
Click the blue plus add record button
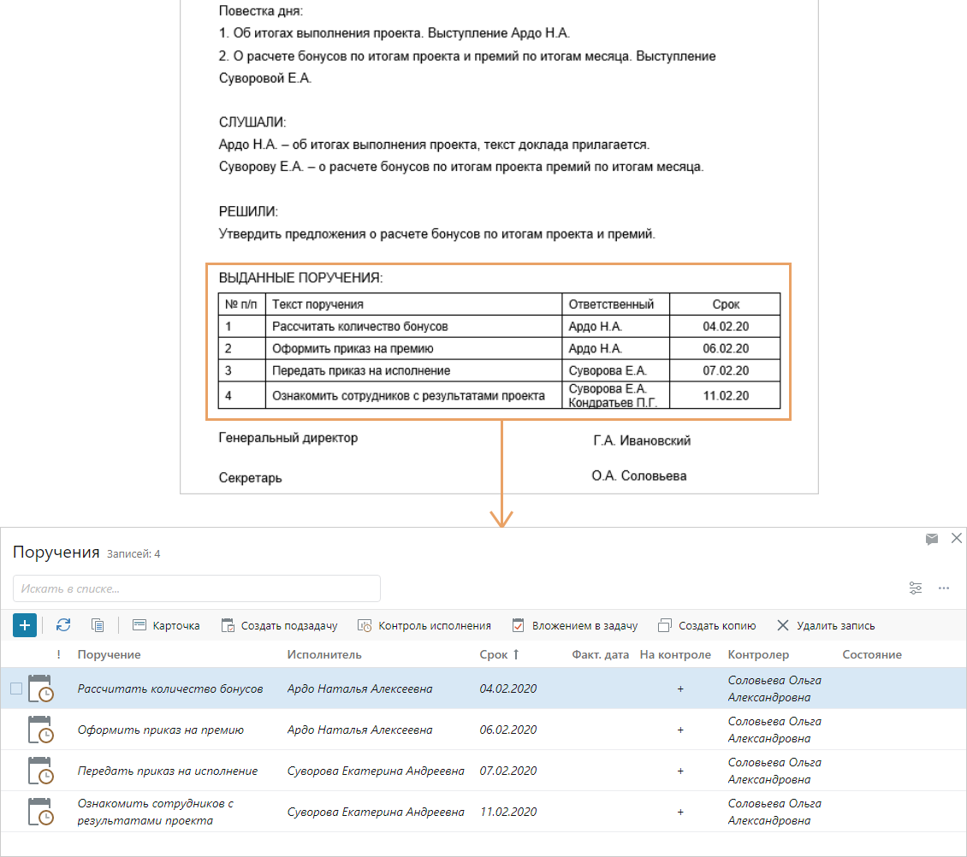(25, 625)
